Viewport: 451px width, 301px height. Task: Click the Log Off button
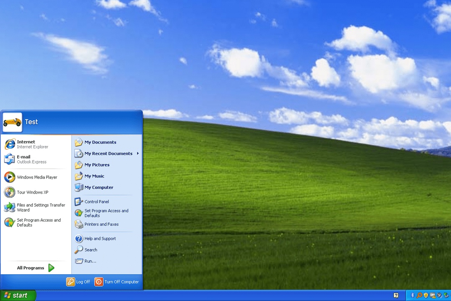[x=78, y=282]
